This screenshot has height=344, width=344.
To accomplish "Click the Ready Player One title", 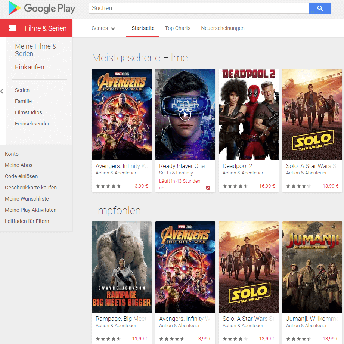I will pos(182,166).
